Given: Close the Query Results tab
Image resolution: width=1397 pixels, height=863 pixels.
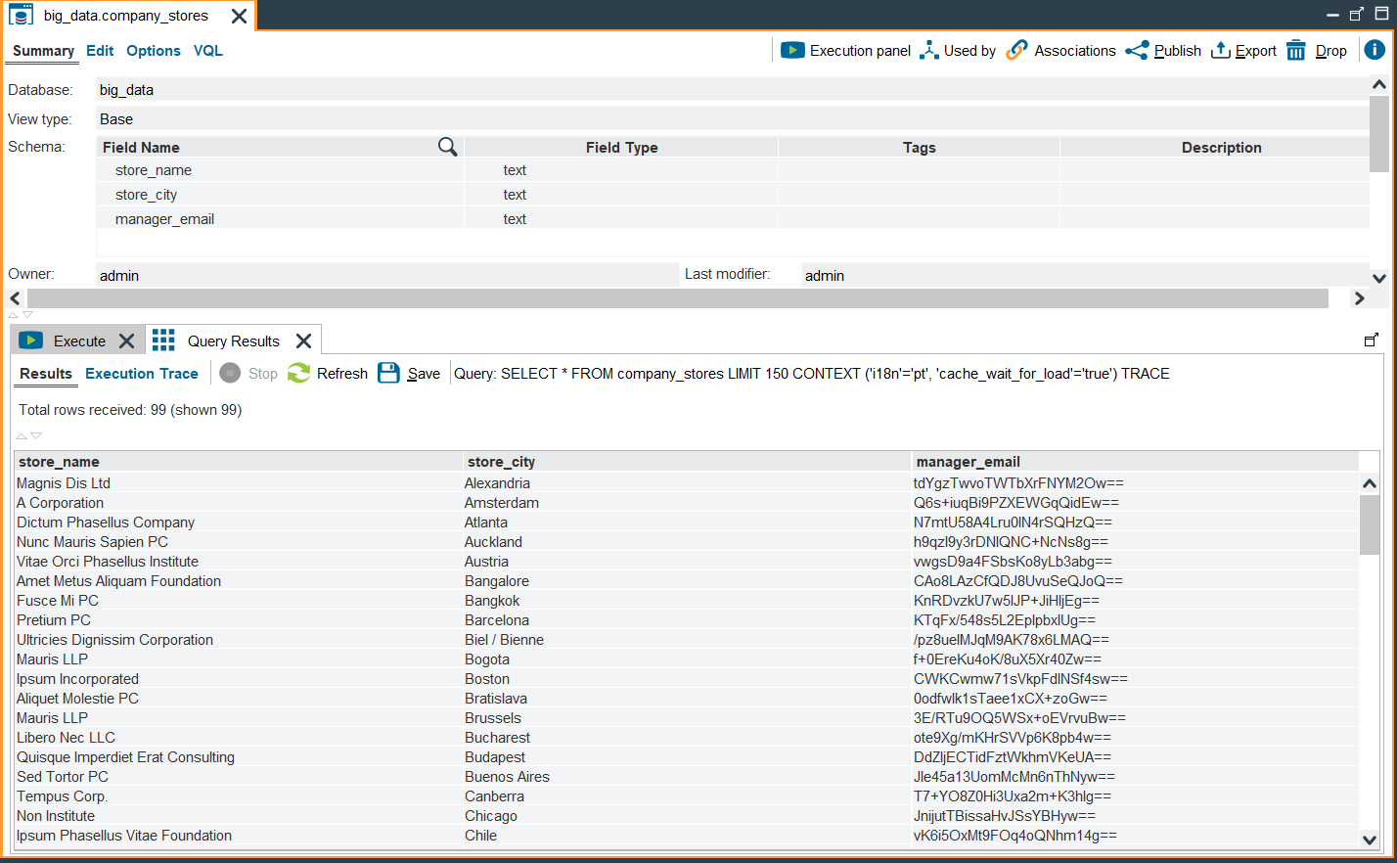Looking at the screenshot, I should tap(303, 341).
